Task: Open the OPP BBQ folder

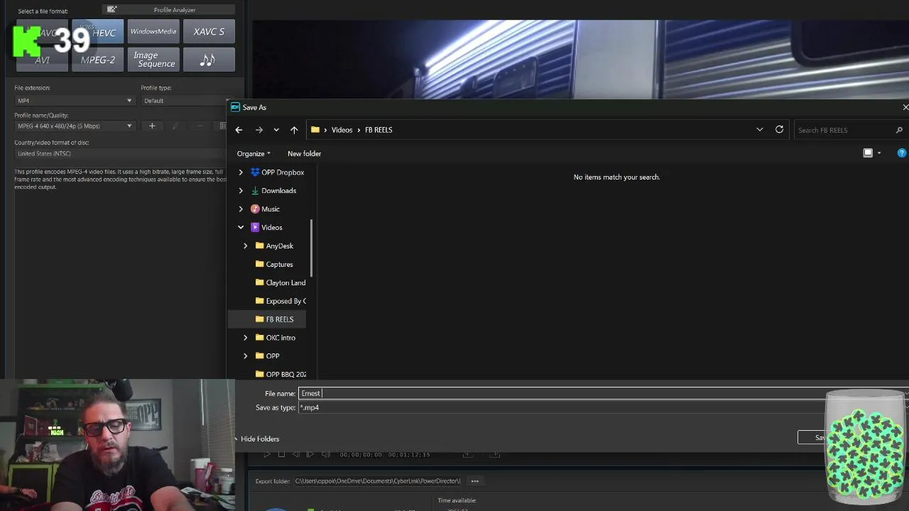Action: click(285, 375)
